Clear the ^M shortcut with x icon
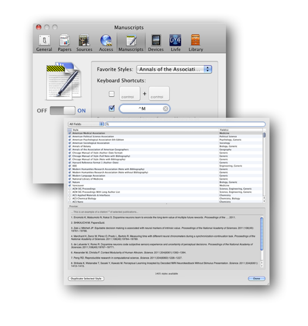Image resolution: width=308 pixels, height=326 pixels. (x=166, y=109)
